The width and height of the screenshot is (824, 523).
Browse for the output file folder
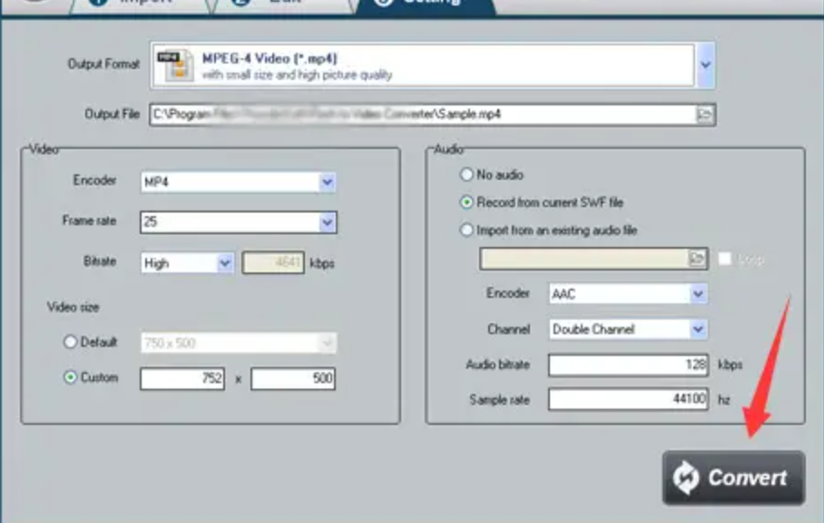coord(704,114)
